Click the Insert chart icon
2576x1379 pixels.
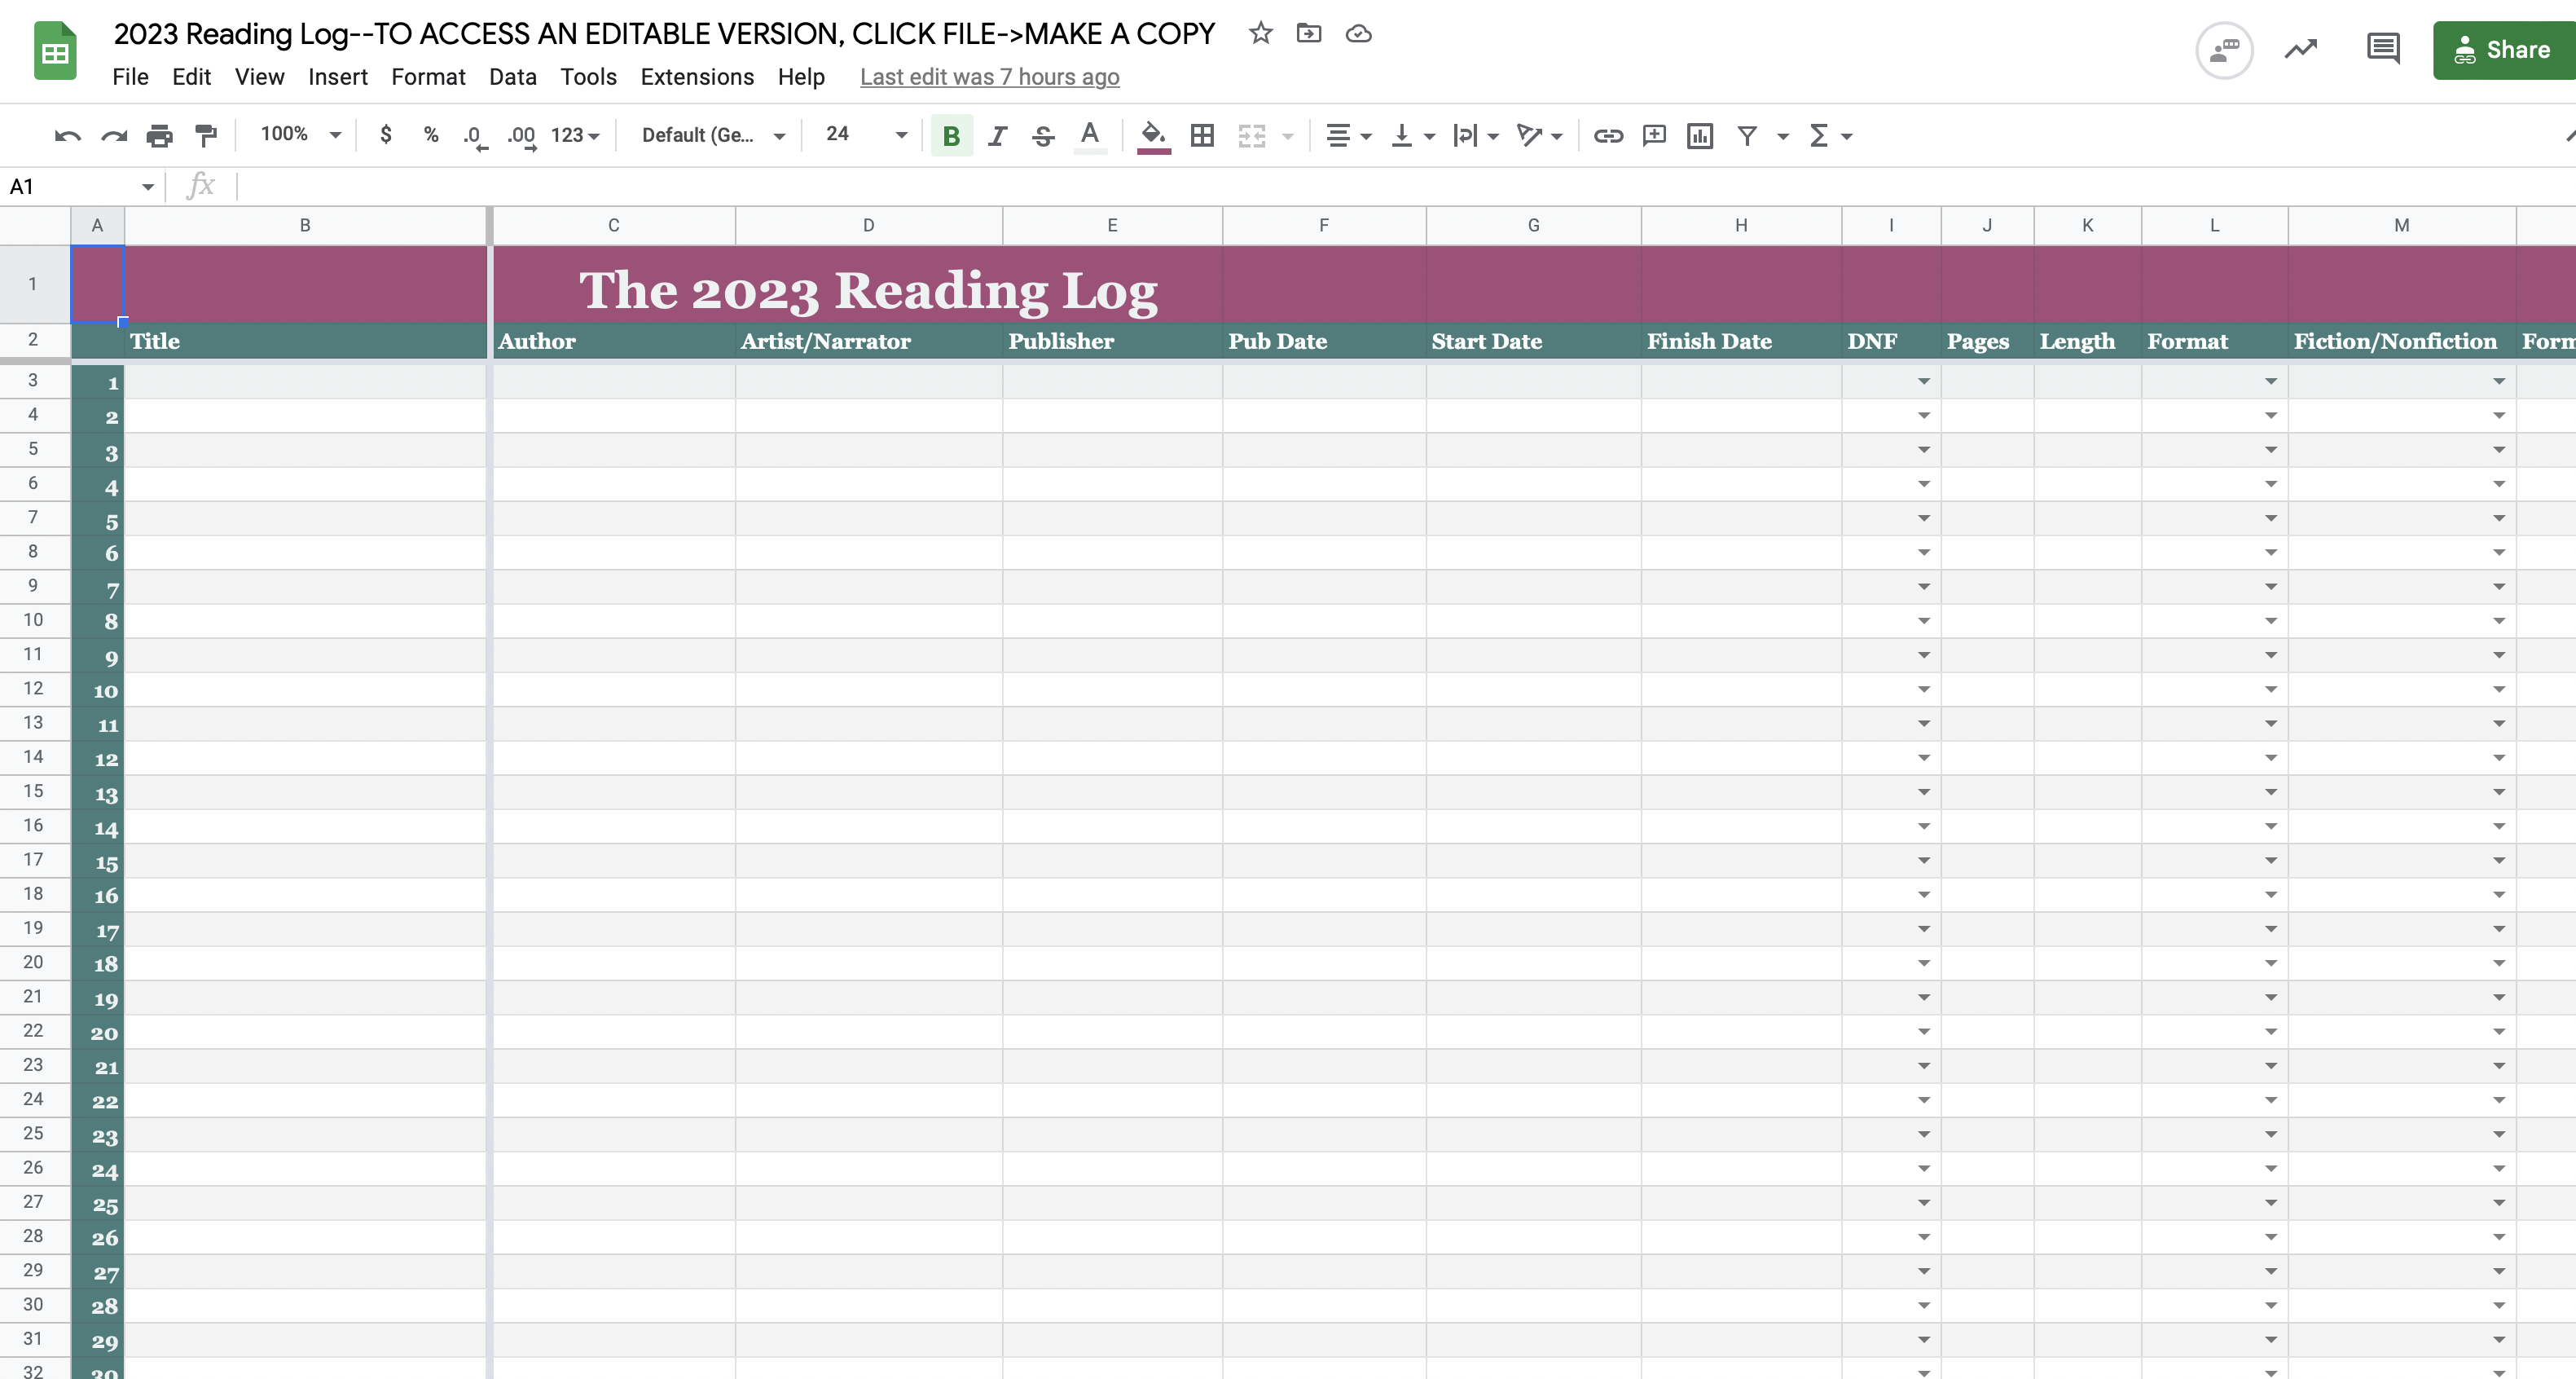coord(1700,135)
